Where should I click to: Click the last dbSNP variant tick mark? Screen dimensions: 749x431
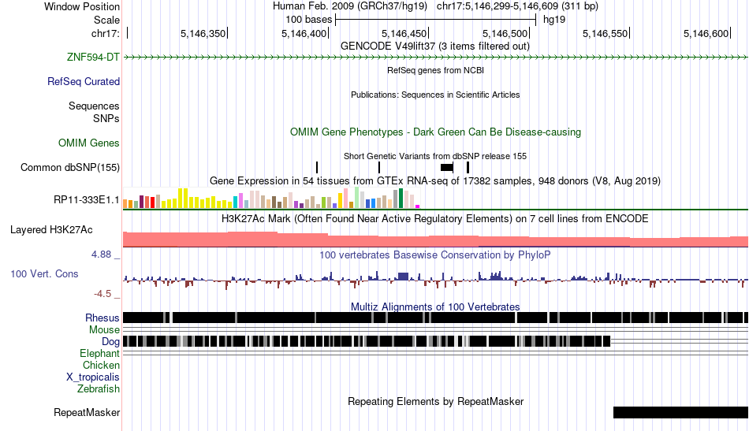click(468, 167)
